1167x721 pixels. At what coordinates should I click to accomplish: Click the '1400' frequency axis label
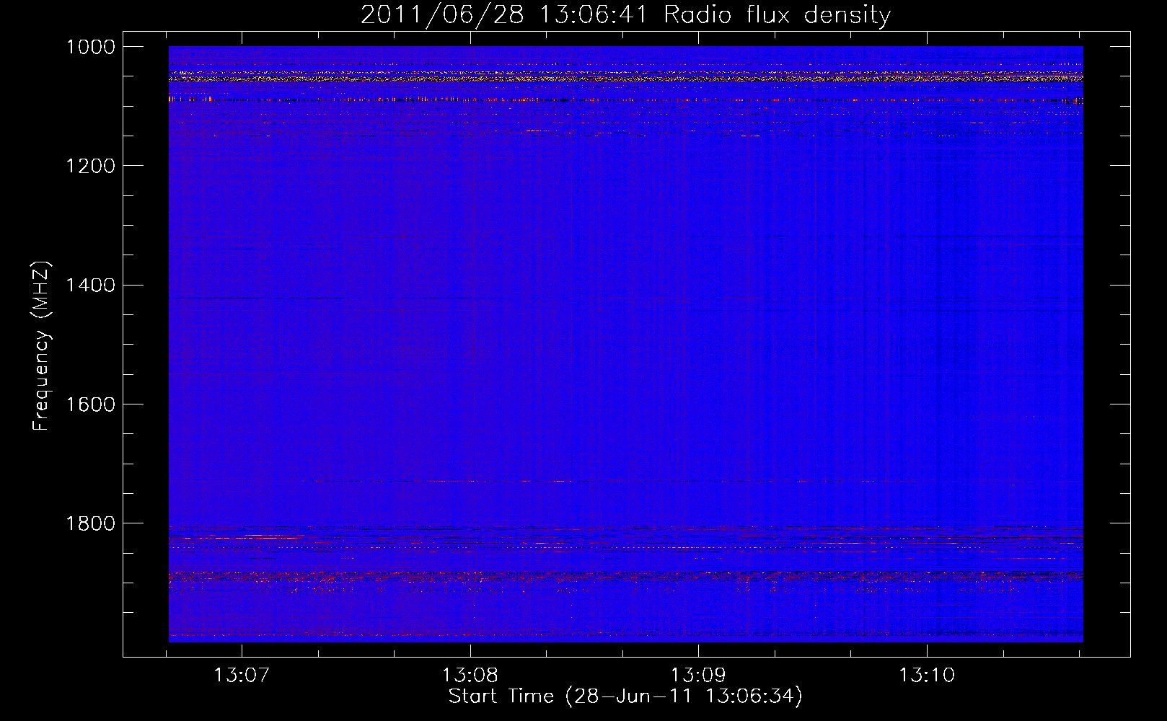point(90,285)
